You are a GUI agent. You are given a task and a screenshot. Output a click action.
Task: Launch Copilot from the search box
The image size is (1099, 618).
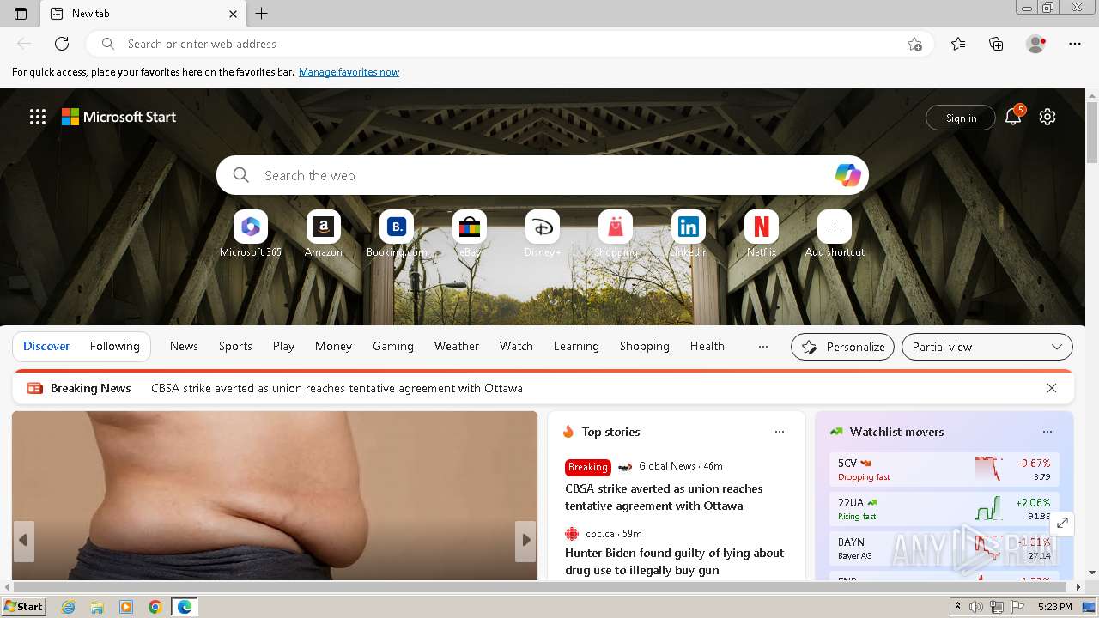pos(847,175)
